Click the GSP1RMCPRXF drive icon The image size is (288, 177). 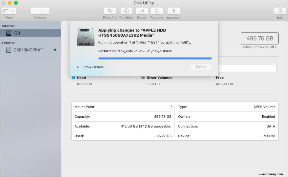click(9, 50)
